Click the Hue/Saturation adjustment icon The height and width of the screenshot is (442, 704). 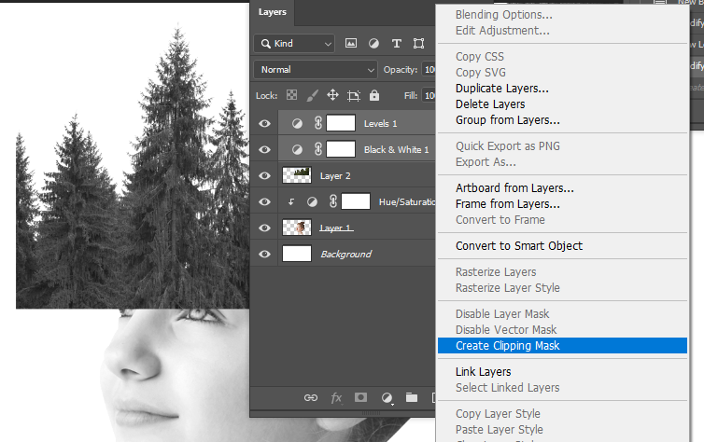tap(312, 202)
